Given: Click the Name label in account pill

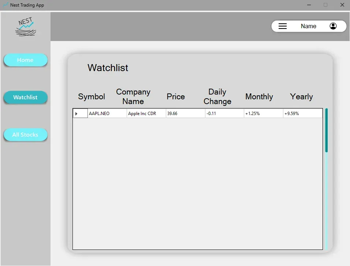Looking at the screenshot, I should (309, 26).
